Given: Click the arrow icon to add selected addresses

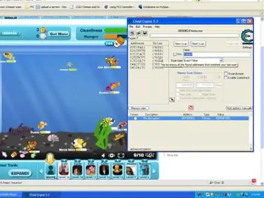Looking at the screenshot, I should coord(172,100).
